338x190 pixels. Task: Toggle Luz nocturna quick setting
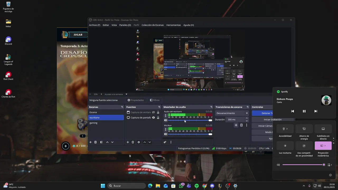coord(285,146)
